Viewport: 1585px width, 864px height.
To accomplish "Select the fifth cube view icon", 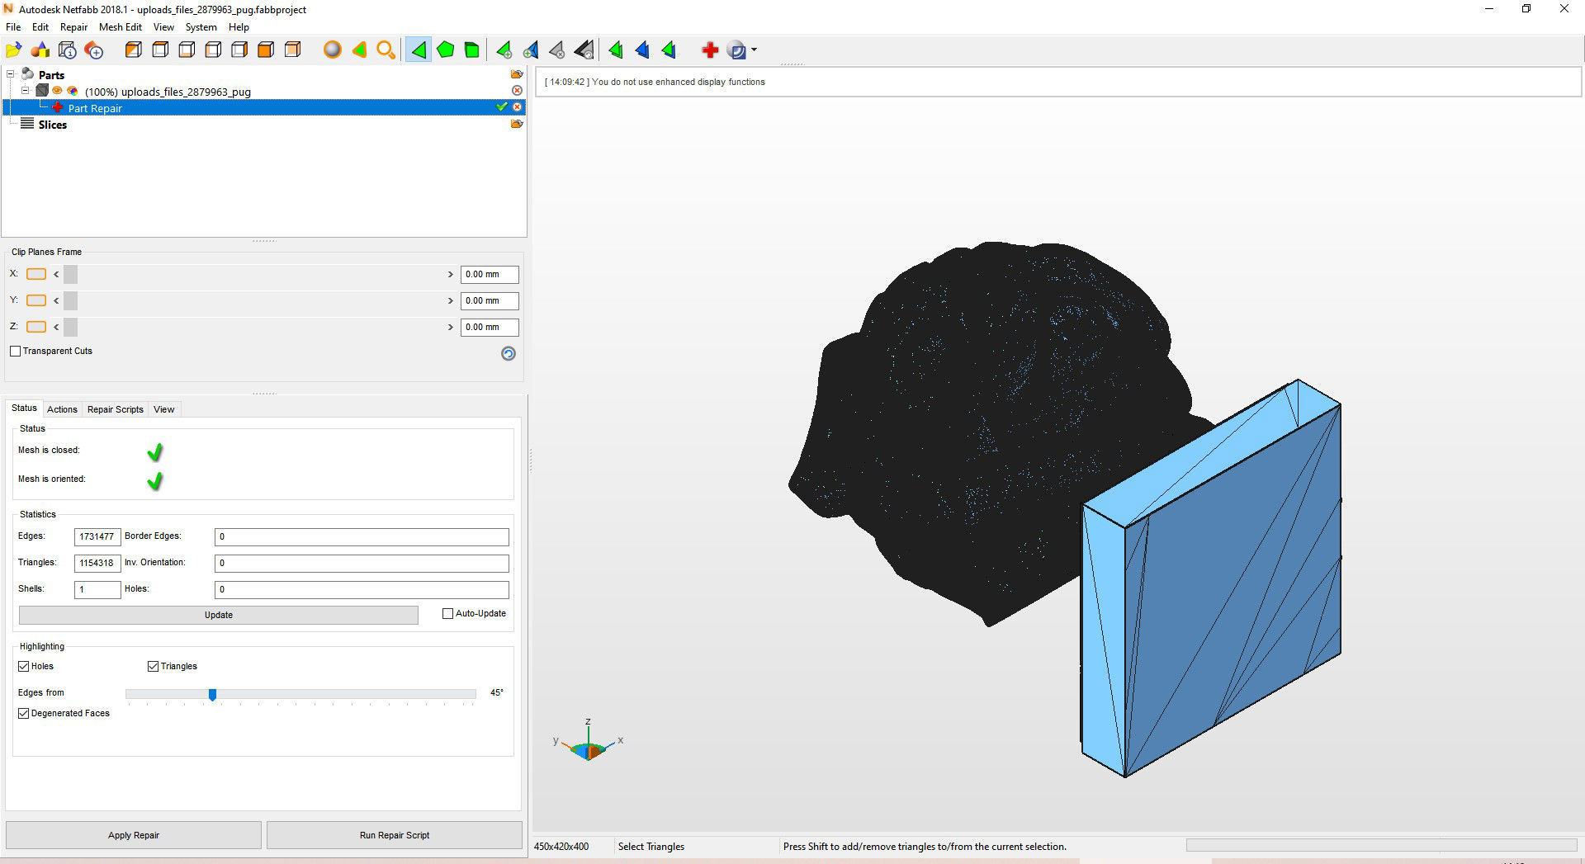I will (239, 50).
